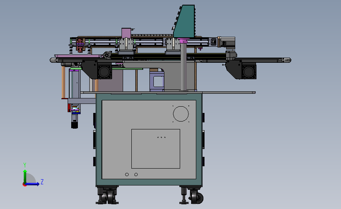Select the copper vertical rod on the left
The width and height of the screenshot is (341, 209).
(63, 82)
